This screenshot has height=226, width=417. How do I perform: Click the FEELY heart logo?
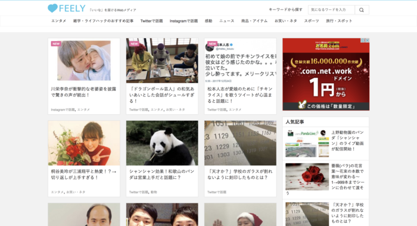(x=67, y=8)
